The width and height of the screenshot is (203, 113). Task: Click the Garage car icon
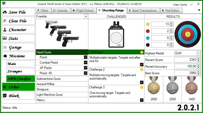(5, 47)
